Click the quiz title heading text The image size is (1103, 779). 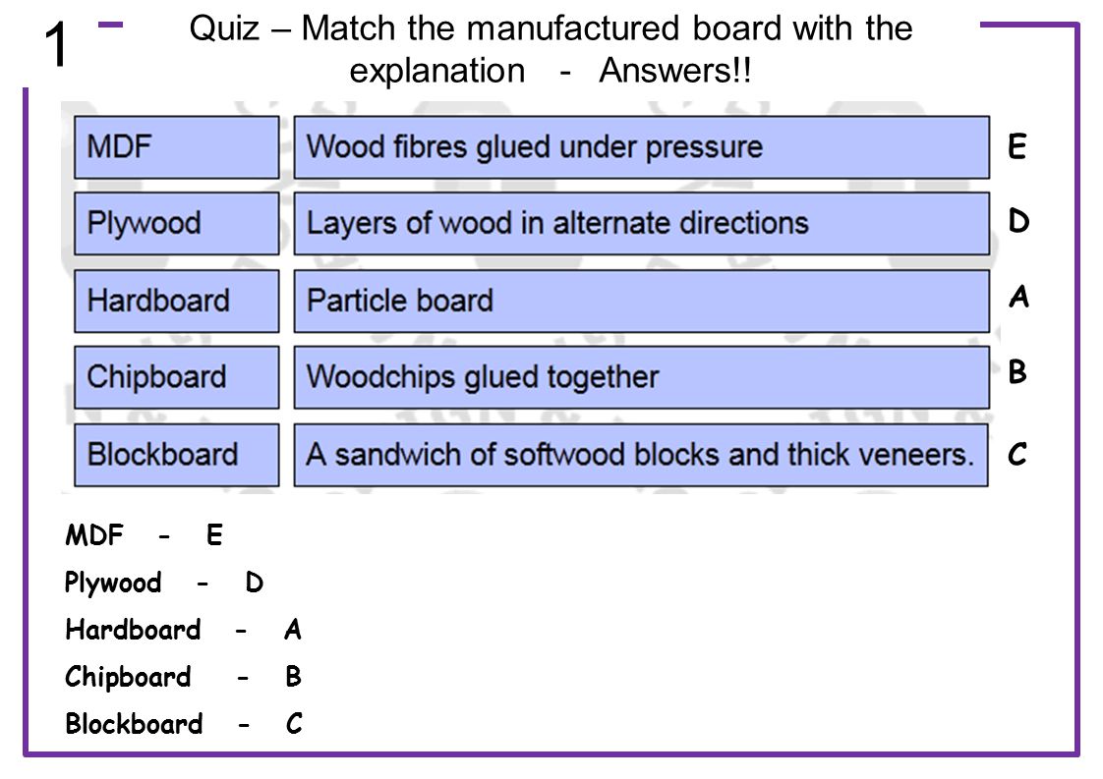click(x=551, y=49)
